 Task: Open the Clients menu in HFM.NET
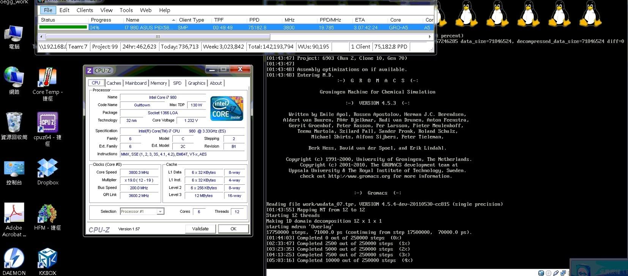pos(85,10)
